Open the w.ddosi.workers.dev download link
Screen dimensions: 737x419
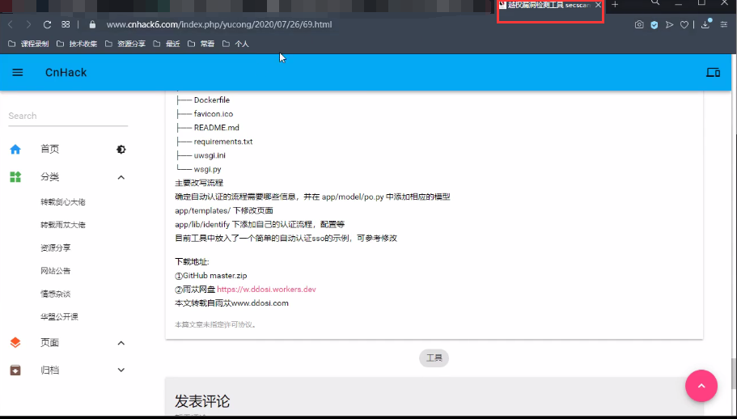tap(266, 290)
